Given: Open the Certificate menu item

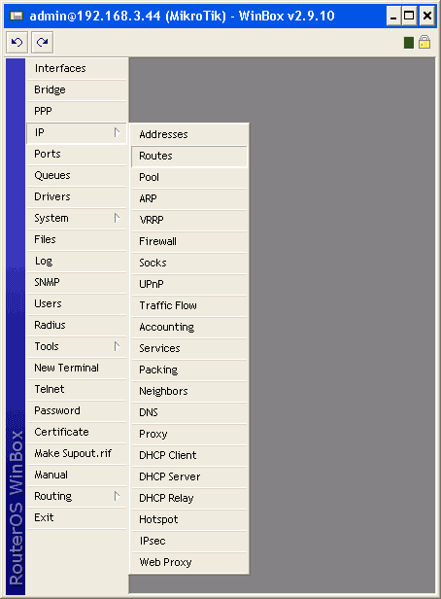Looking at the screenshot, I should click(77, 432).
